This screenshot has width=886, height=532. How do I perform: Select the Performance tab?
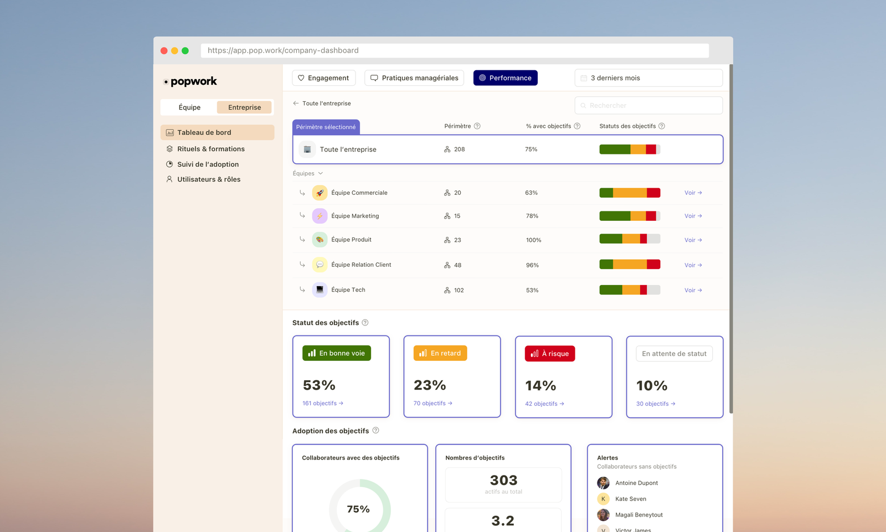pyautogui.click(x=504, y=78)
